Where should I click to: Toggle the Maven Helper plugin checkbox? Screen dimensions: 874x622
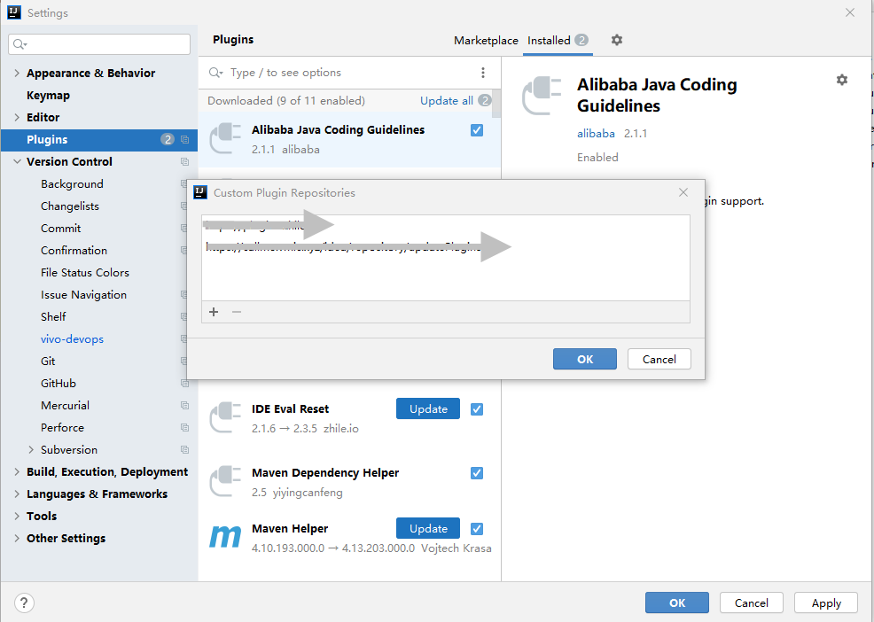pyautogui.click(x=477, y=529)
